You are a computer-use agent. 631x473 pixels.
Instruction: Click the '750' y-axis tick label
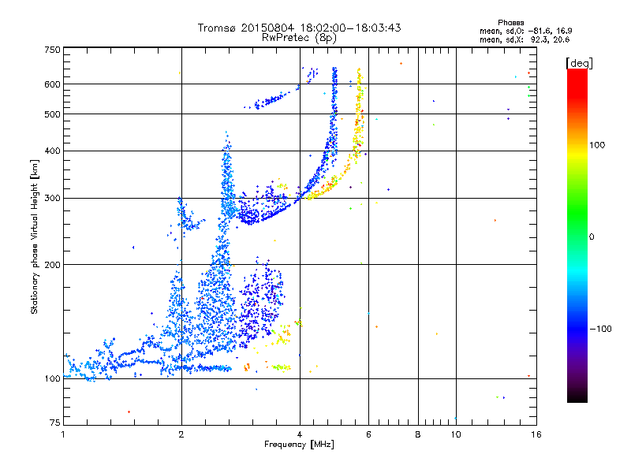[x=53, y=50]
